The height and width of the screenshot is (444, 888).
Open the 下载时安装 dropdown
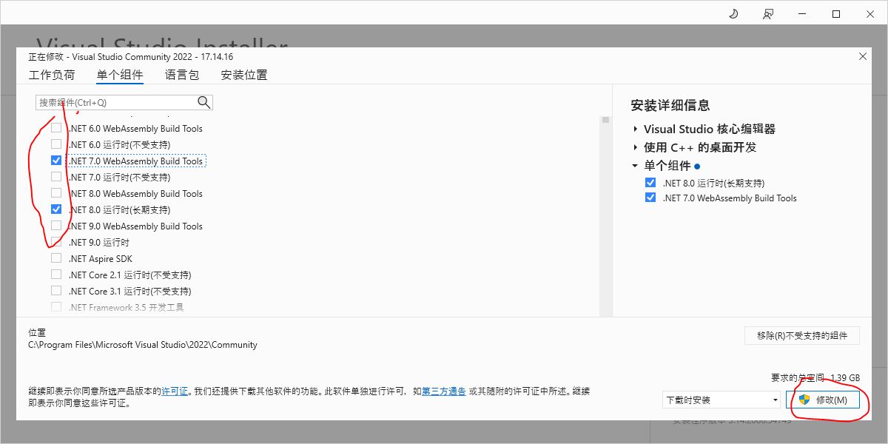point(721,400)
